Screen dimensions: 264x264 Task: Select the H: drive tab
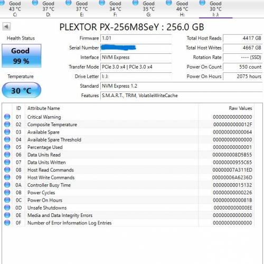pyautogui.click(x=182, y=8)
